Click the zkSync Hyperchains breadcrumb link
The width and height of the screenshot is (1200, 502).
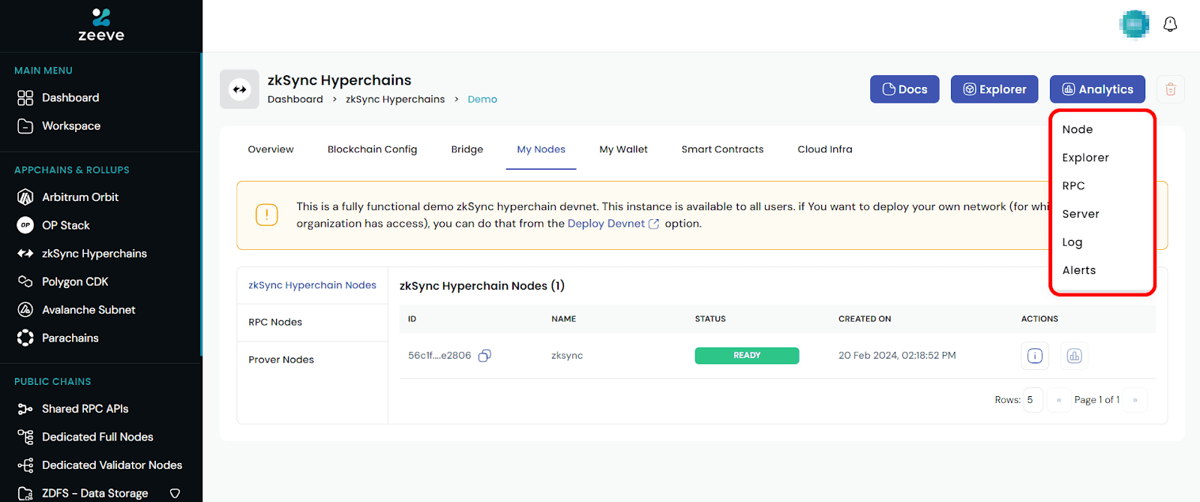pos(395,99)
